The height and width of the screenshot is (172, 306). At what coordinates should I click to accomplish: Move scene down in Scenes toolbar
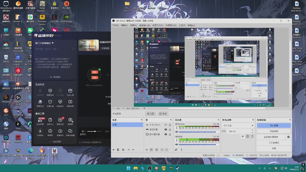pos(133,150)
